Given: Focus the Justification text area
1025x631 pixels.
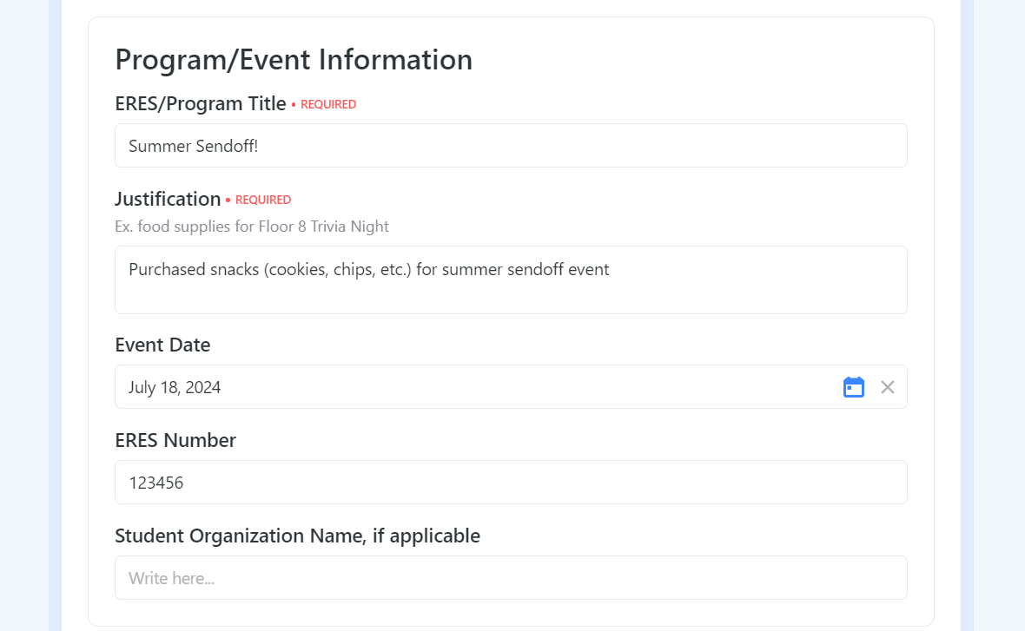Looking at the screenshot, I should point(511,279).
